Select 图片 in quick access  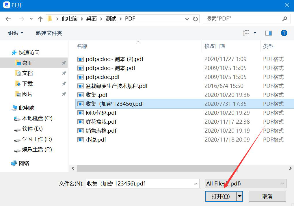27,94
